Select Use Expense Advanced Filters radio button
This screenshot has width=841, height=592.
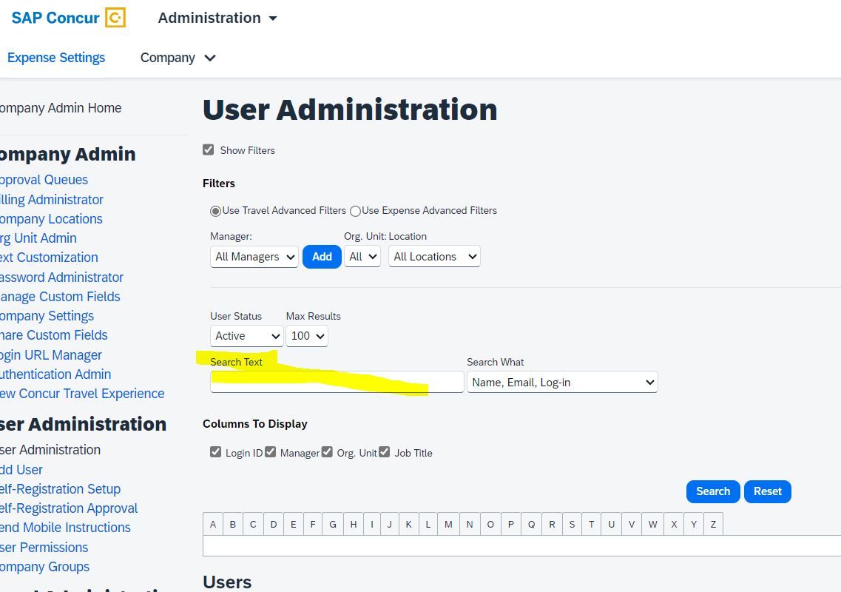[x=356, y=211]
